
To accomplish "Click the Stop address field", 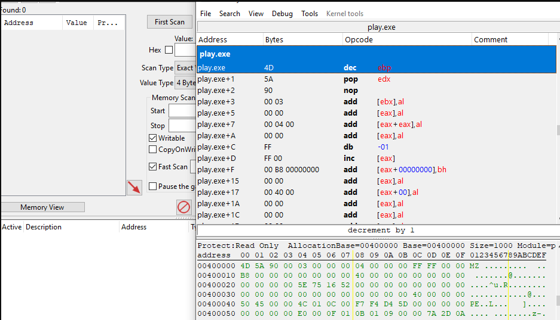I will click(182, 125).
